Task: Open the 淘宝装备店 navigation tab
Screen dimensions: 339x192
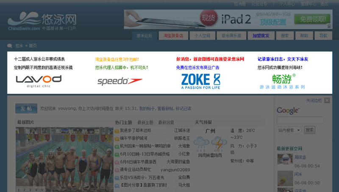Action: point(173,36)
